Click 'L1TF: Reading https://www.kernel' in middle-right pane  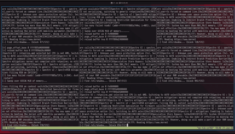coord(176,78)
